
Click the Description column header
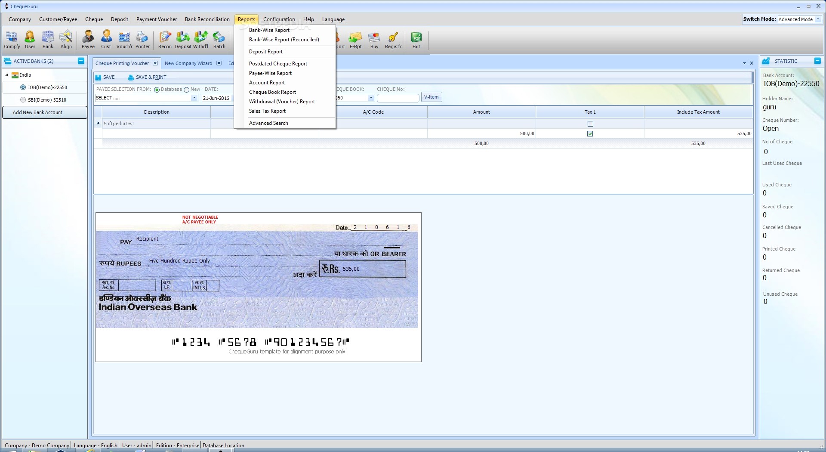pos(157,112)
